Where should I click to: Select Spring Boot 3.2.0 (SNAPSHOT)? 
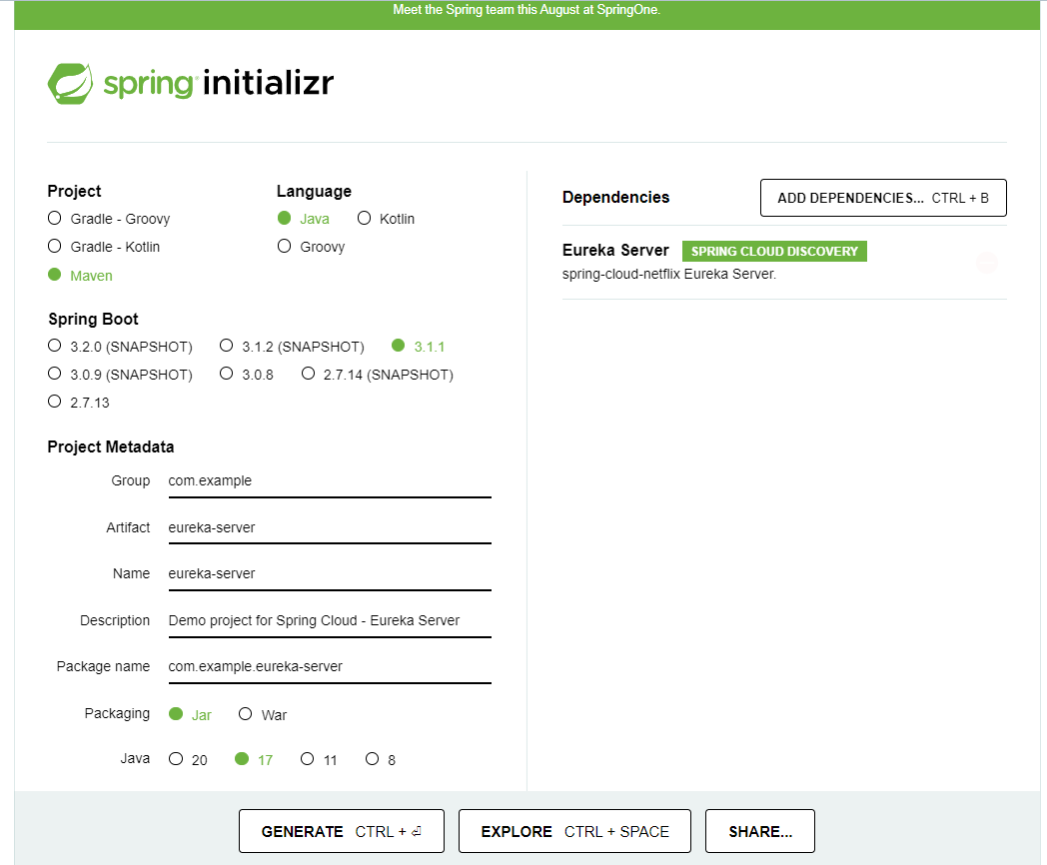point(120,347)
